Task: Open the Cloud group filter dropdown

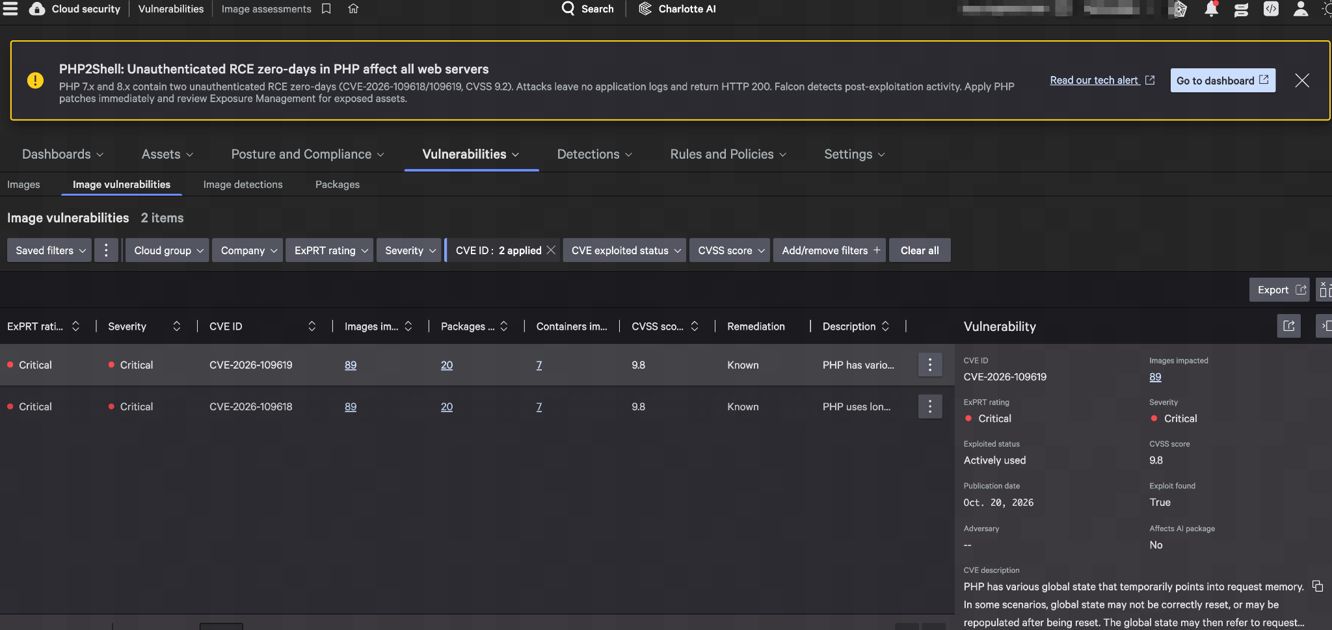Action: tap(167, 250)
